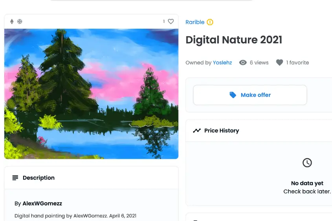332x221 pixels.
Task: Click the Description lines icon
Action: [15, 178]
